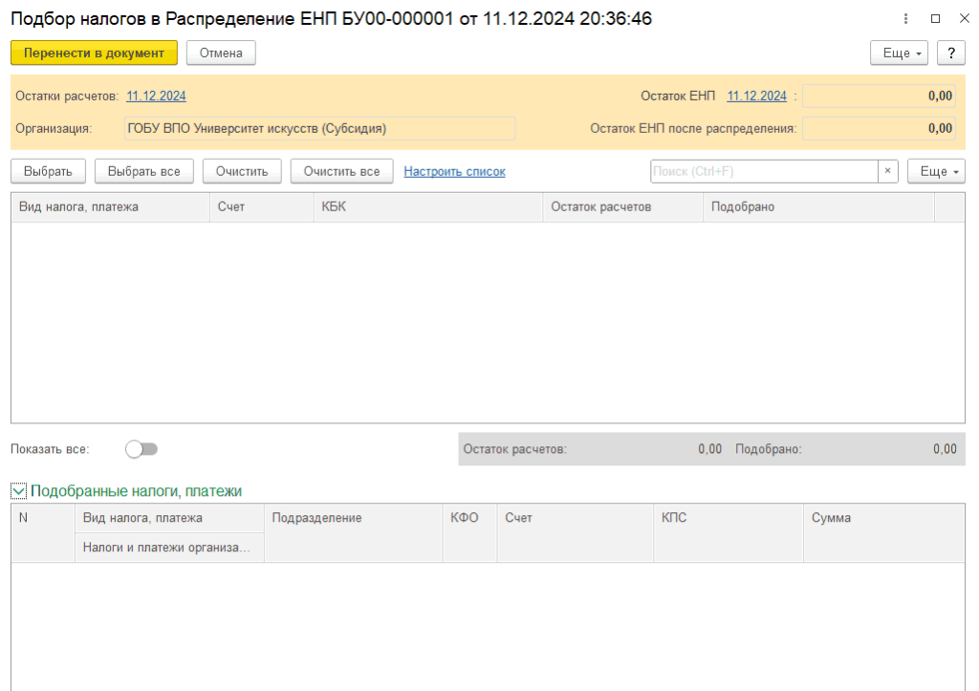Viewport: 979px width, 691px height.
Task: Click the help question mark button
Action: coord(950,54)
